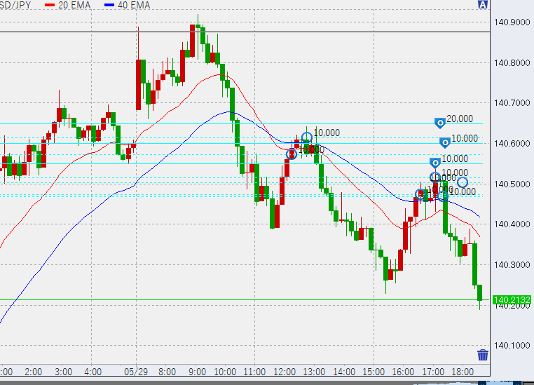Click the isolated rightmost circle marker near 140.5000
The width and height of the screenshot is (534, 385).
coord(462,182)
